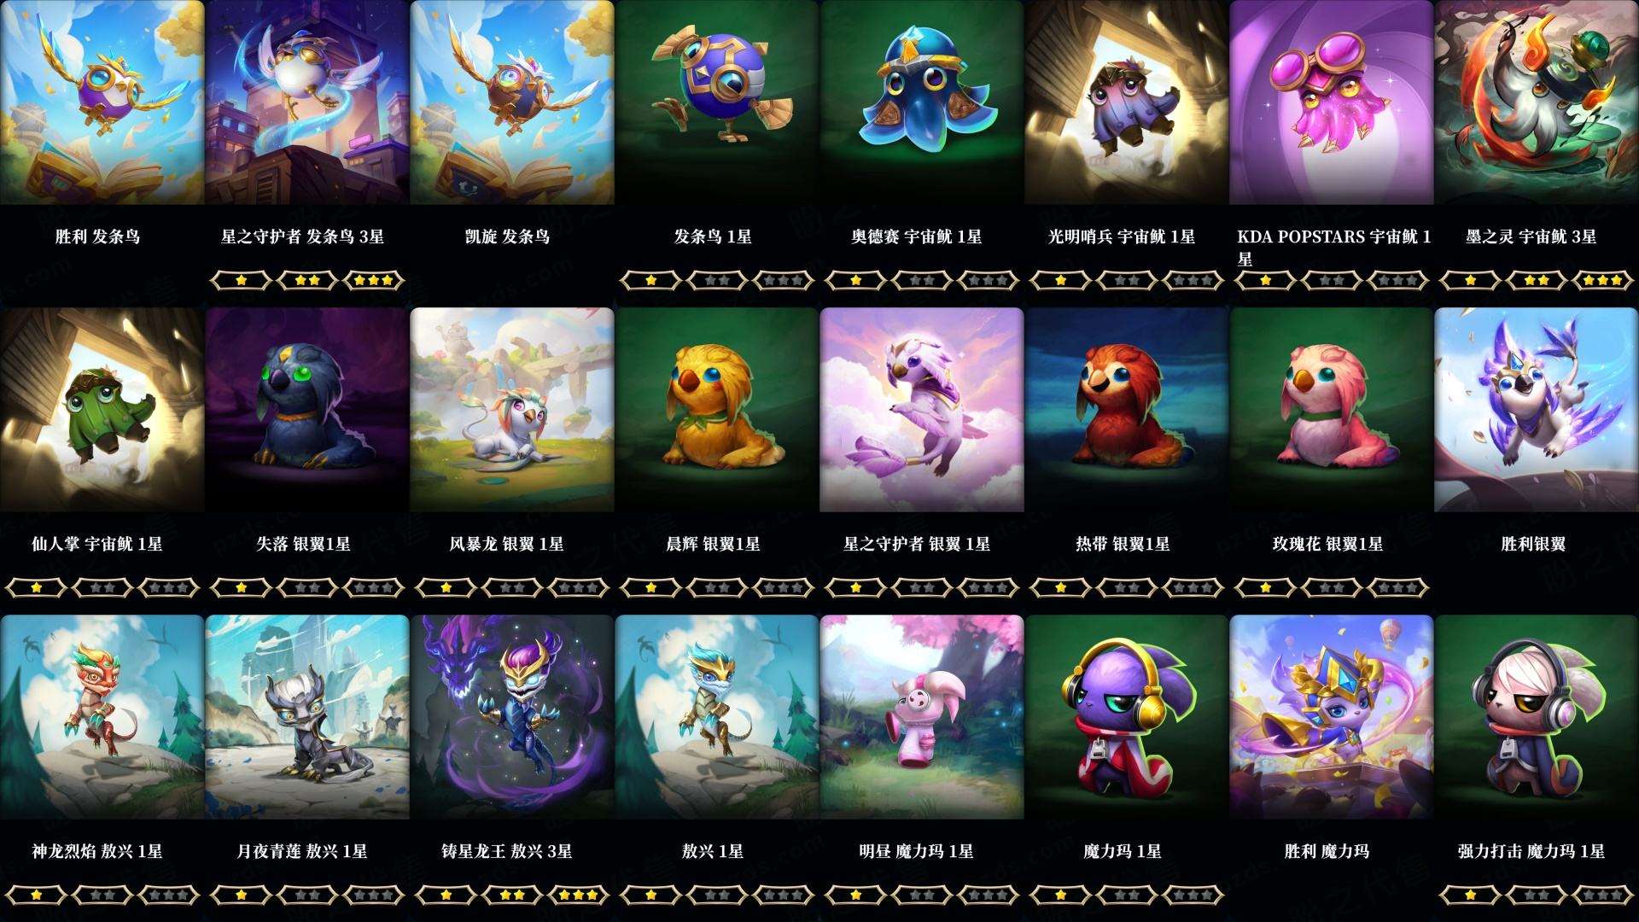Screen dimensions: 1639x922
Task: Choose 3-star variant for 星之守护者 发条鸟
Action: click(373, 280)
